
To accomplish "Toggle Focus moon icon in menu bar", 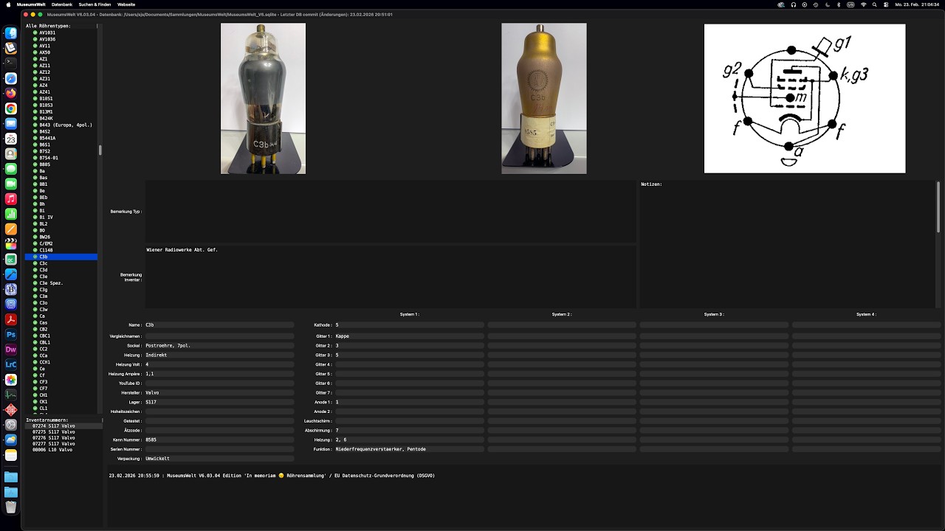I will point(828,4).
